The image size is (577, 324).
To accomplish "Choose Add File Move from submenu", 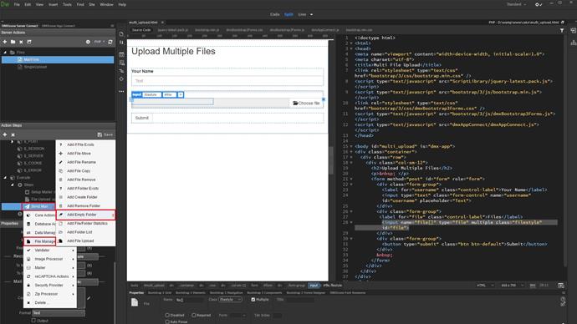I will click(x=86, y=154).
